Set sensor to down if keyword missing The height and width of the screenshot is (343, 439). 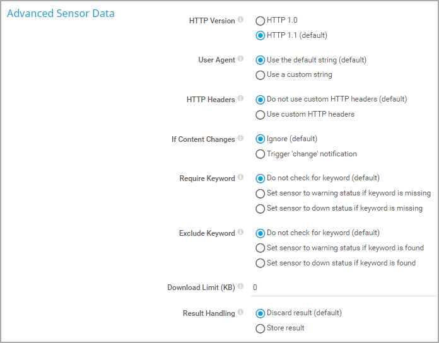(x=260, y=209)
